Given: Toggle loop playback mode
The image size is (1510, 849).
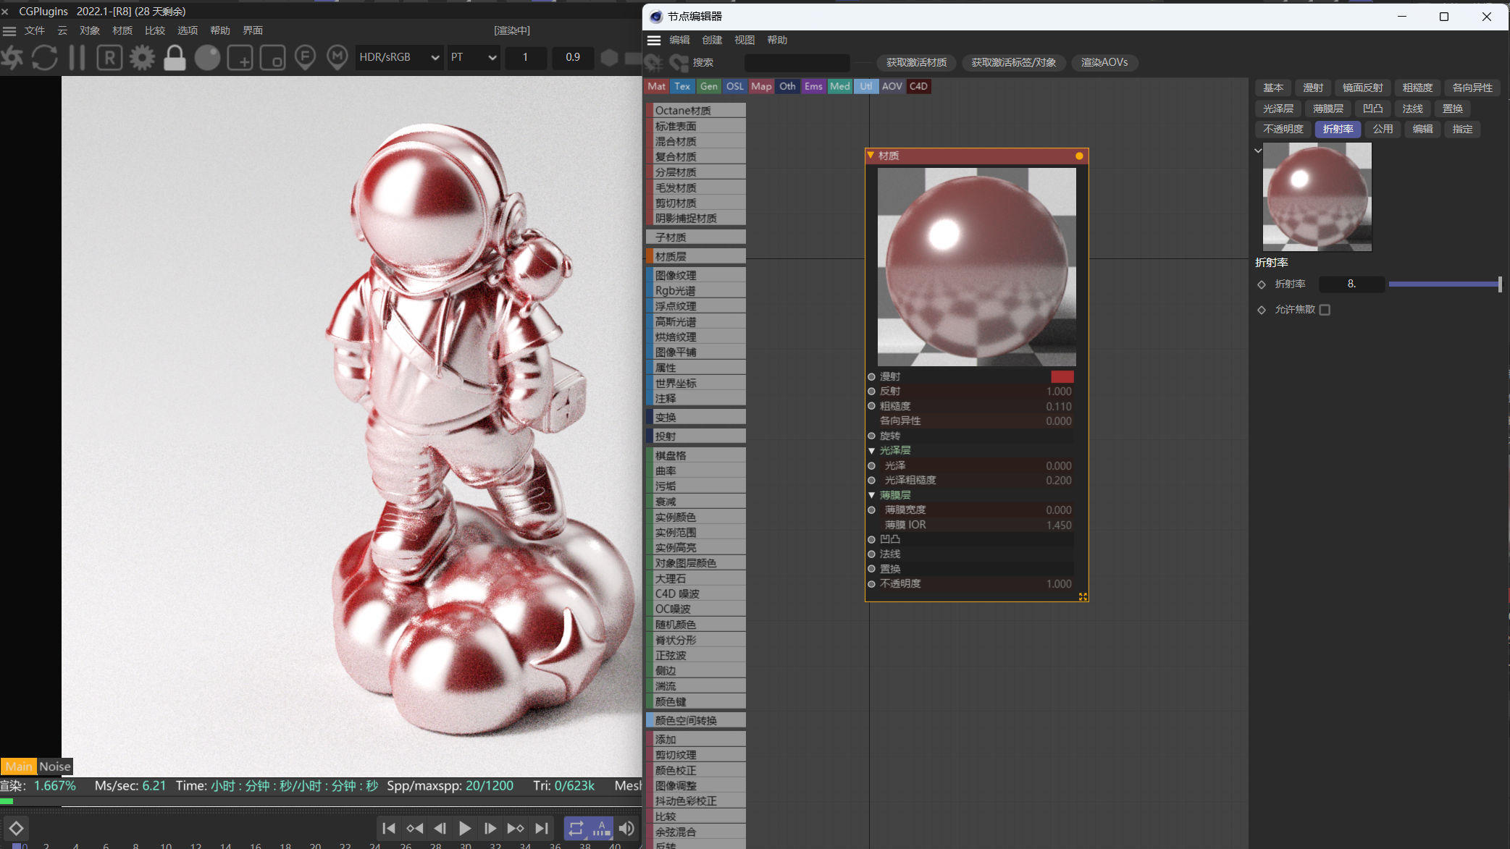Looking at the screenshot, I should tap(576, 828).
